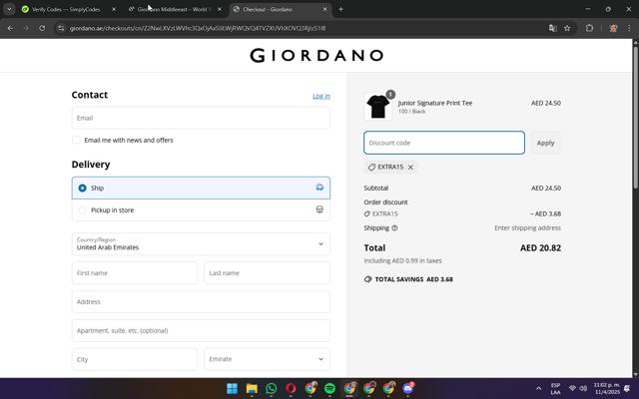Image resolution: width=639 pixels, height=399 pixels.
Task: Click the Apartment, suite field
Action: [201, 330]
